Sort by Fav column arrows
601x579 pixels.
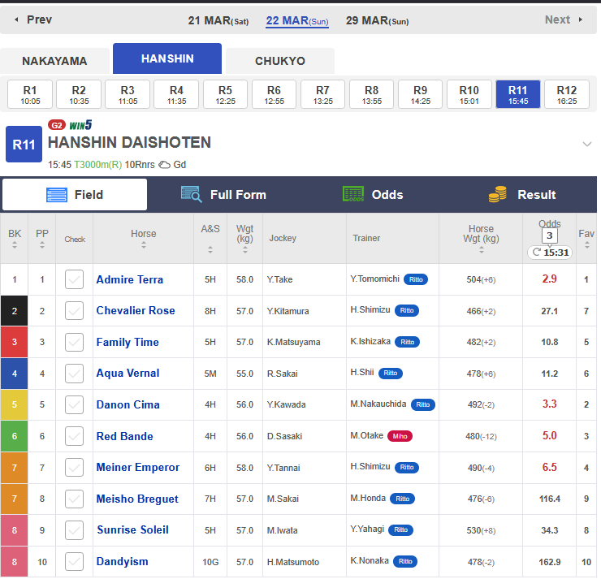click(x=587, y=245)
